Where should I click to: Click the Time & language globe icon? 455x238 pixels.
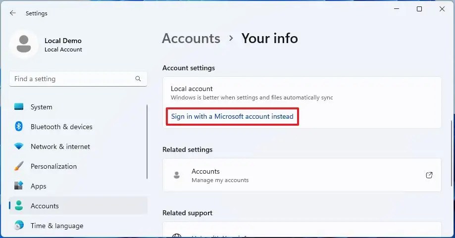pos(19,225)
